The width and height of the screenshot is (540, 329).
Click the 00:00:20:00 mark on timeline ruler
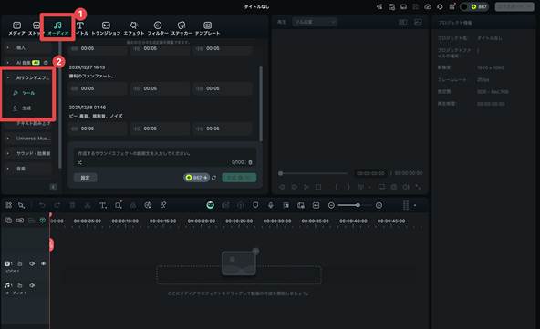coord(201,221)
